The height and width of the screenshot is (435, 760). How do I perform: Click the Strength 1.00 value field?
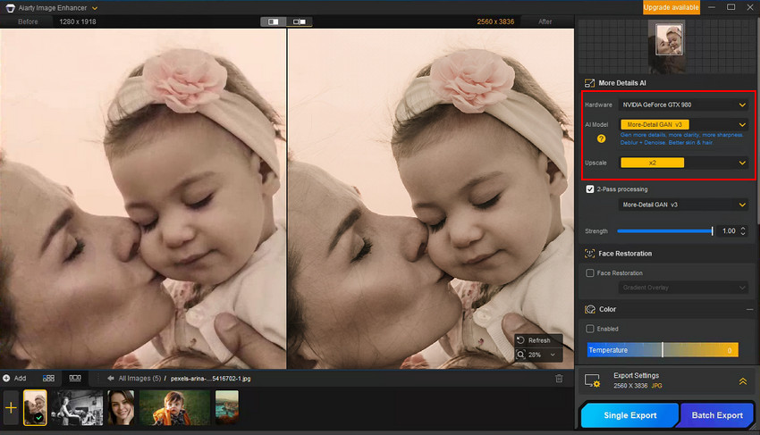(x=729, y=231)
